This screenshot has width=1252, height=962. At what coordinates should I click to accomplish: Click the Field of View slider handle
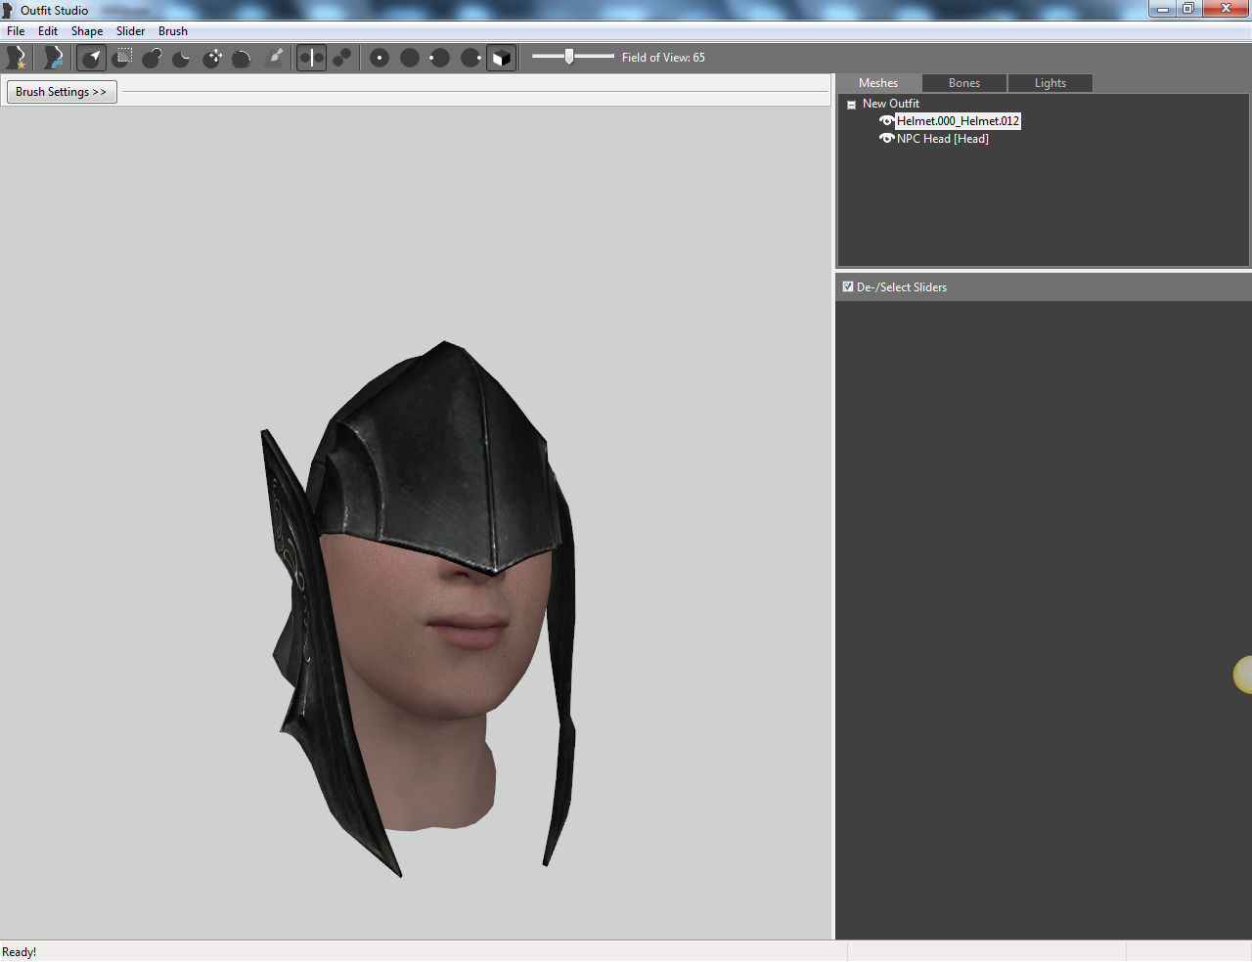569,57
